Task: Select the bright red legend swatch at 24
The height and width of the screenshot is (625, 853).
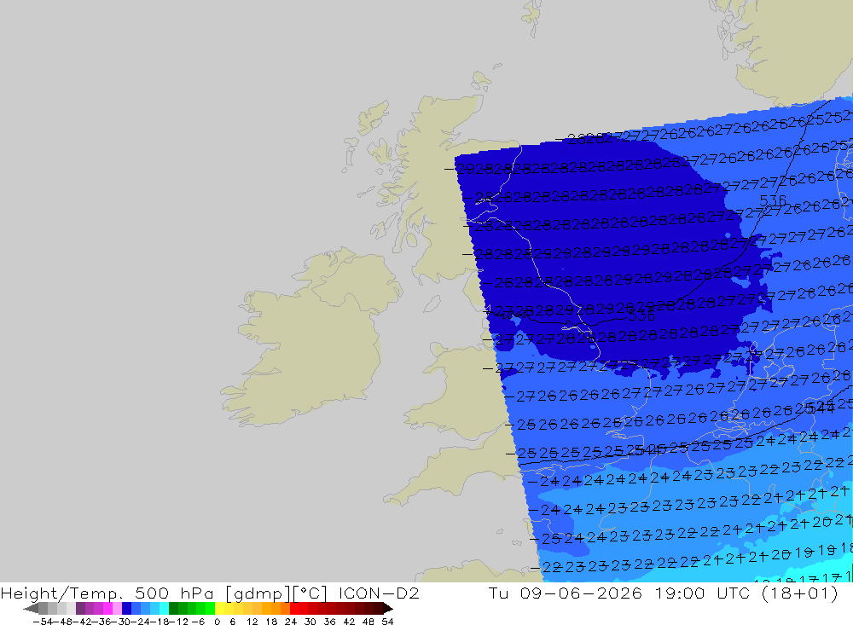Action: point(294,609)
